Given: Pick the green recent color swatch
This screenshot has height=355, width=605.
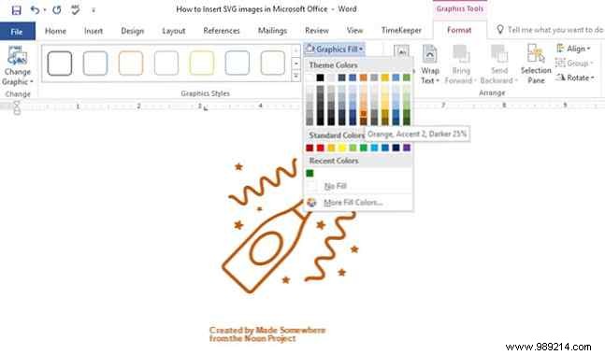Looking at the screenshot, I should click(310, 173).
